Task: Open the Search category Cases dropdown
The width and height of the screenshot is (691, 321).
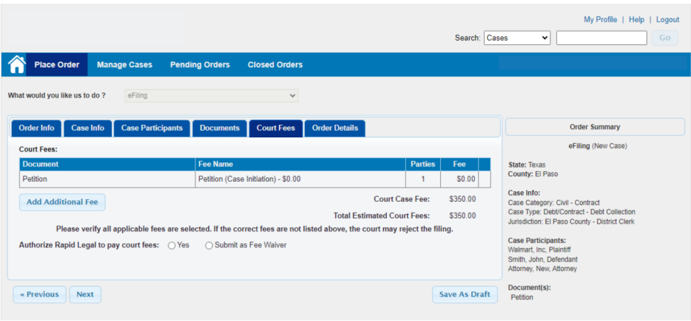Action: click(x=517, y=38)
